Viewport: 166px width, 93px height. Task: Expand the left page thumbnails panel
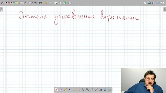(1, 9)
